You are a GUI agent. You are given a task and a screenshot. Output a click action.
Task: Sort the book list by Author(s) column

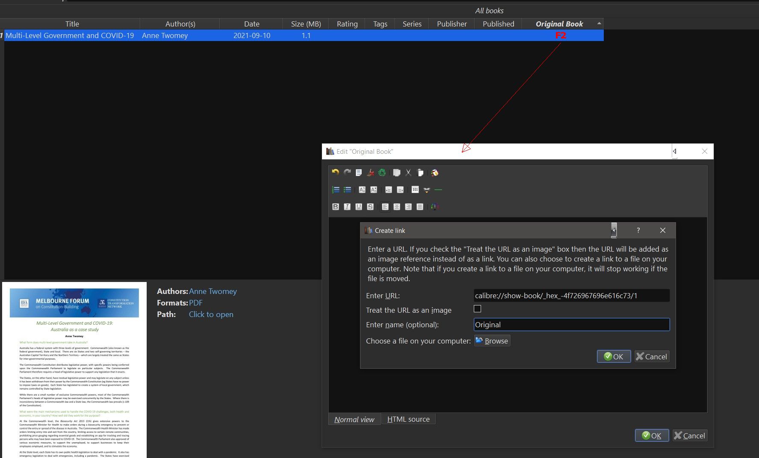click(x=180, y=24)
